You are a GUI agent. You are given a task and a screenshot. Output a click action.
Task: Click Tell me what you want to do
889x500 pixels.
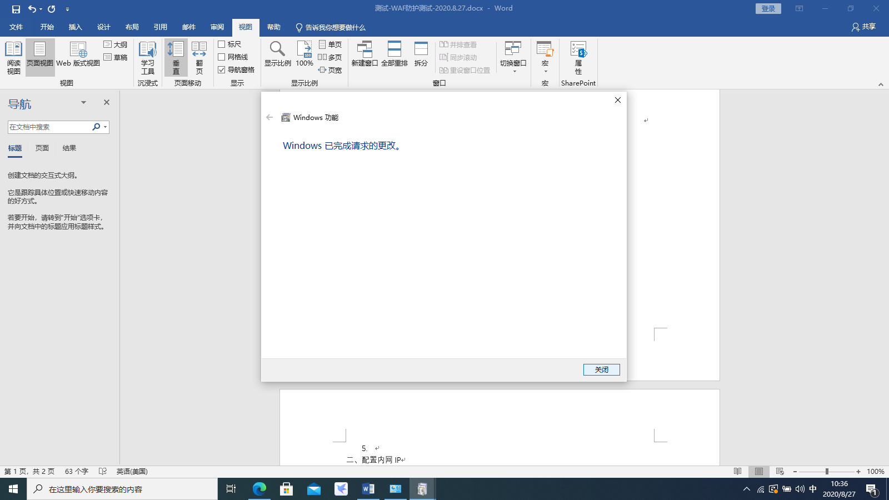tap(331, 27)
